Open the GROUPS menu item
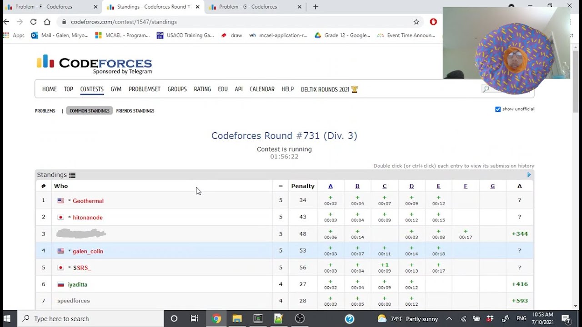The width and height of the screenshot is (582, 327). [x=177, y=89]
